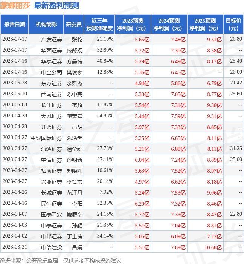Click 2025 profit 9.51亿

coord(214,40)
